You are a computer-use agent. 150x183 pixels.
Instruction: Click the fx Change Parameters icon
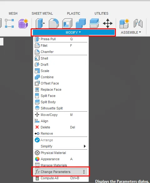coord(37,172)
